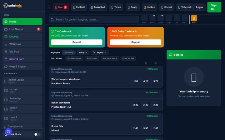Launch the Aviator game tile
225x140 pixels.
(x=144, y=19)
